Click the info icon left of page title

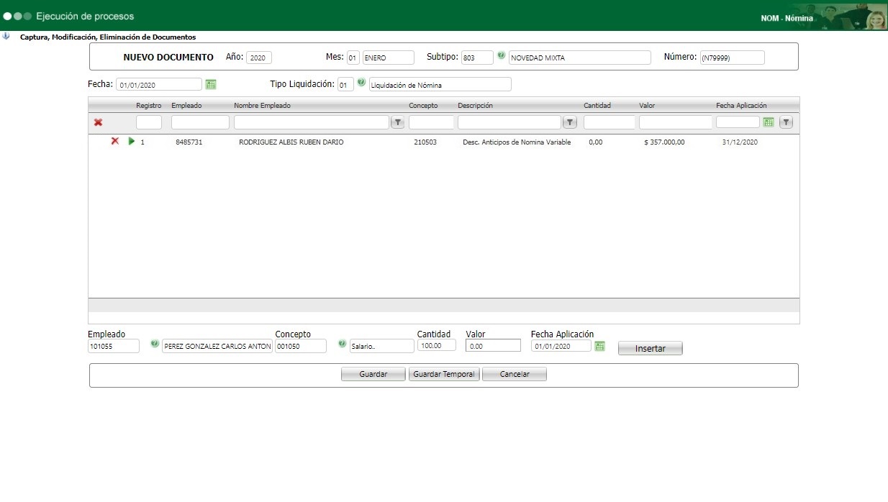pyautogui.click(x=6, y=36)
